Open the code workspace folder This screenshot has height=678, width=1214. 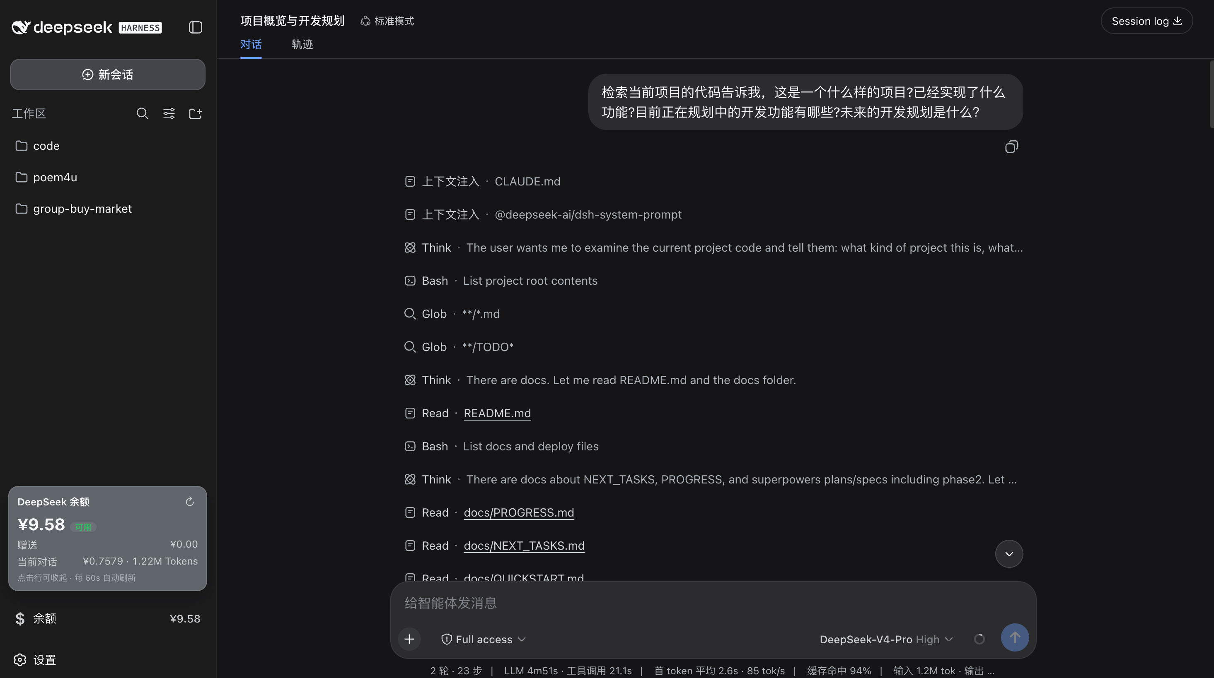[x=107, y=146]
